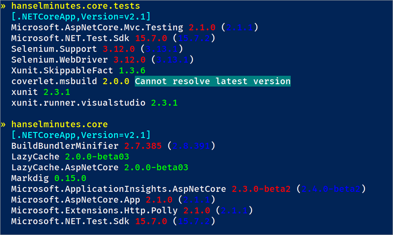Click the xunit.runner.visualstudio package name
The image size is (393, 235).
tap(78, 103)
